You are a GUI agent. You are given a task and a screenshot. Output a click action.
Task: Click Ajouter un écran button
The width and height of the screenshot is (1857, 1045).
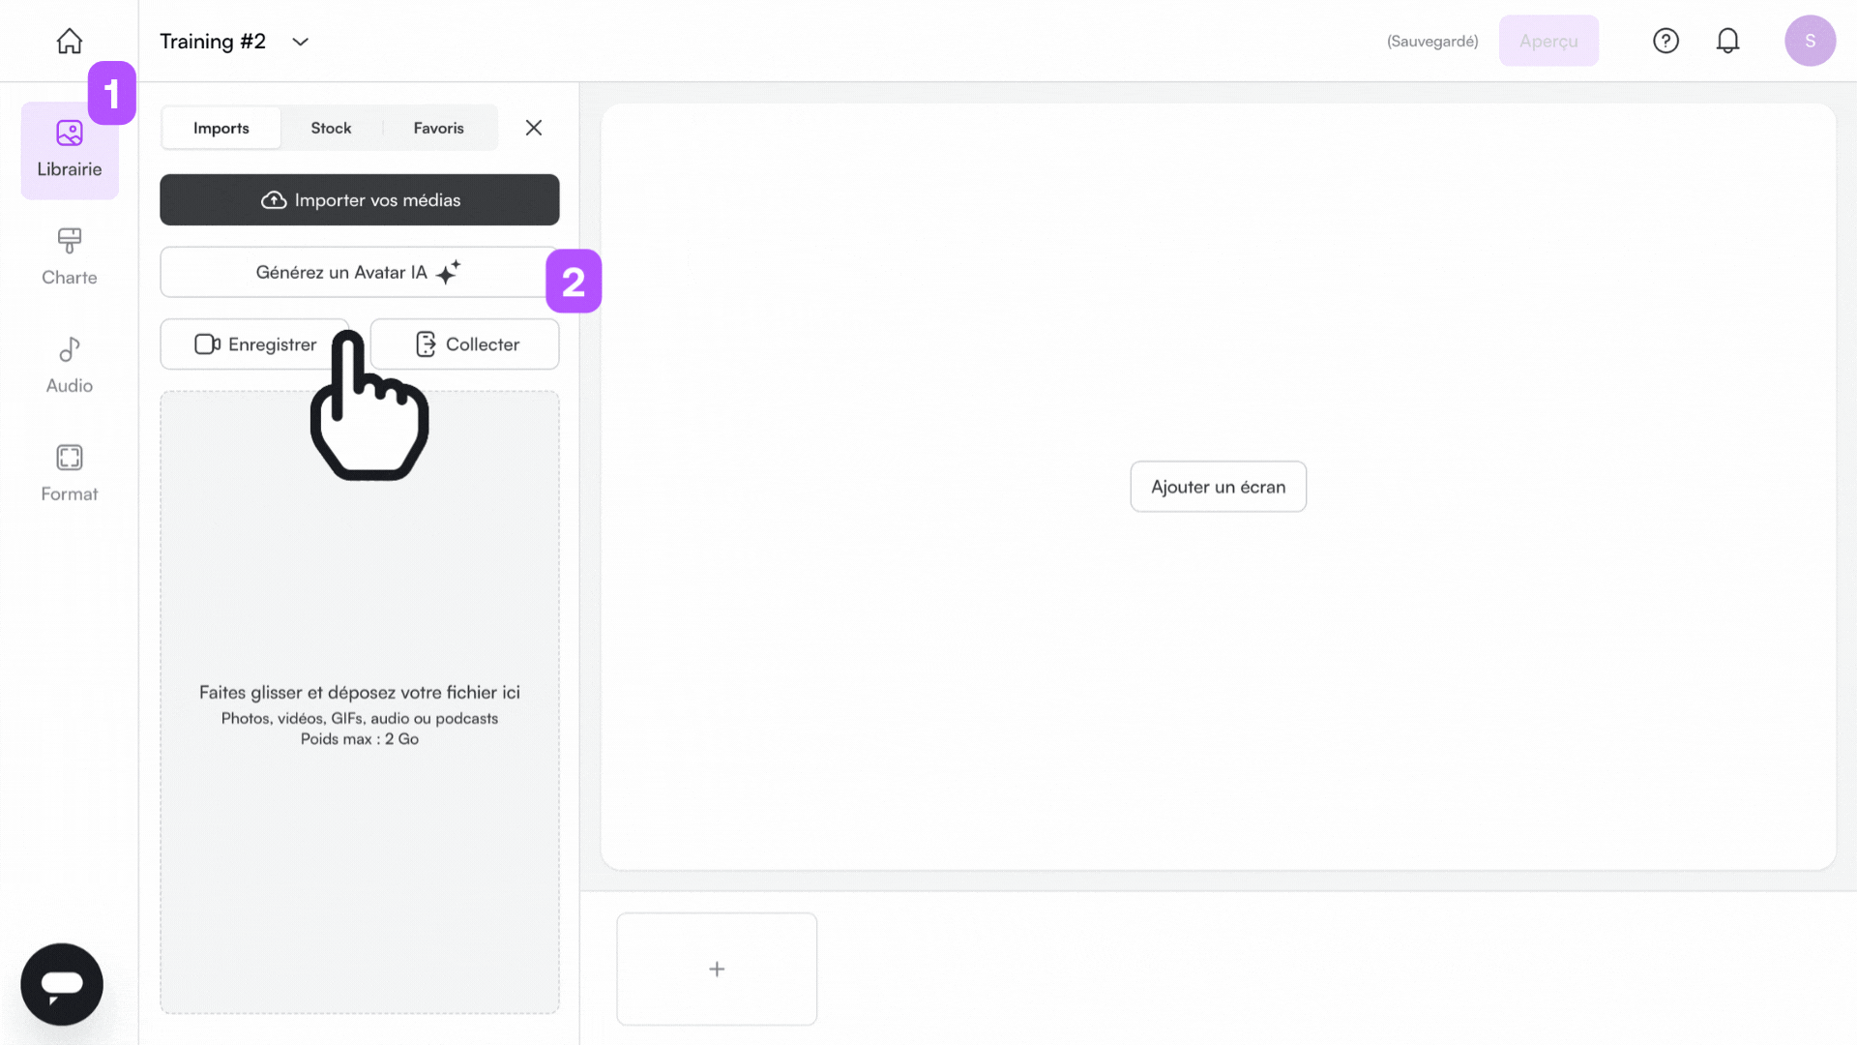click(1219, 487)
